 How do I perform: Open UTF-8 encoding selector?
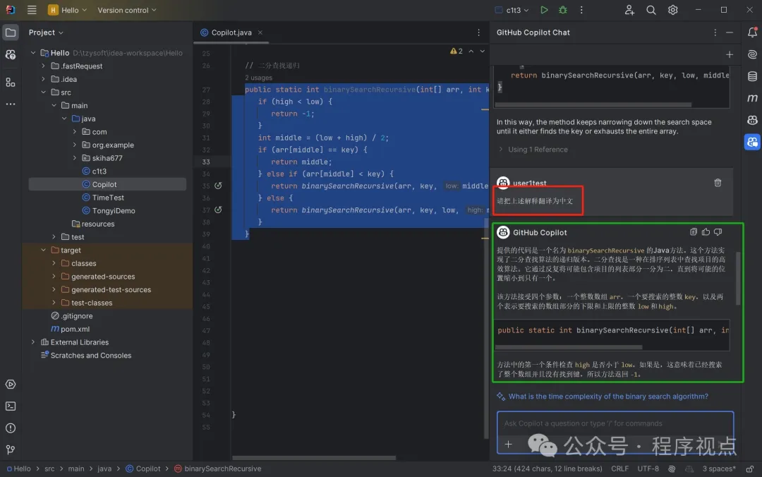tap(648, 469)
